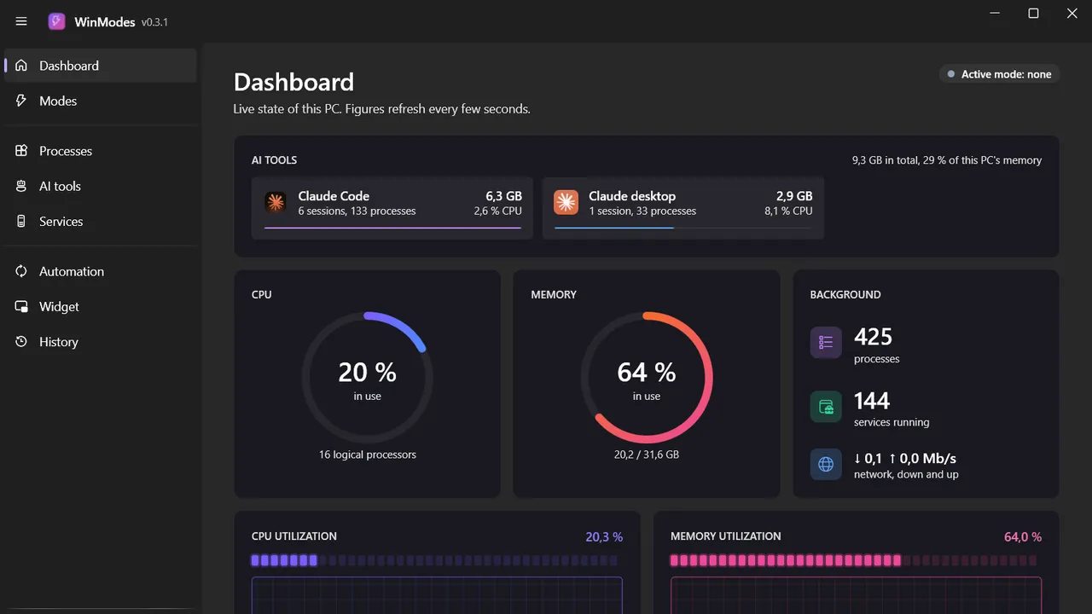Click the 2,9 GB Claude desktop memory value

794,196
